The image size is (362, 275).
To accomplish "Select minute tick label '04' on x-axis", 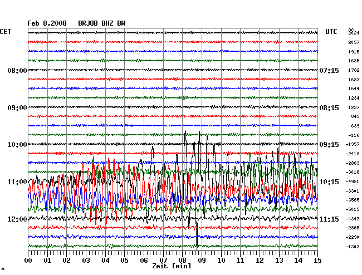I will pyautogui.click(x=105, y=261).
